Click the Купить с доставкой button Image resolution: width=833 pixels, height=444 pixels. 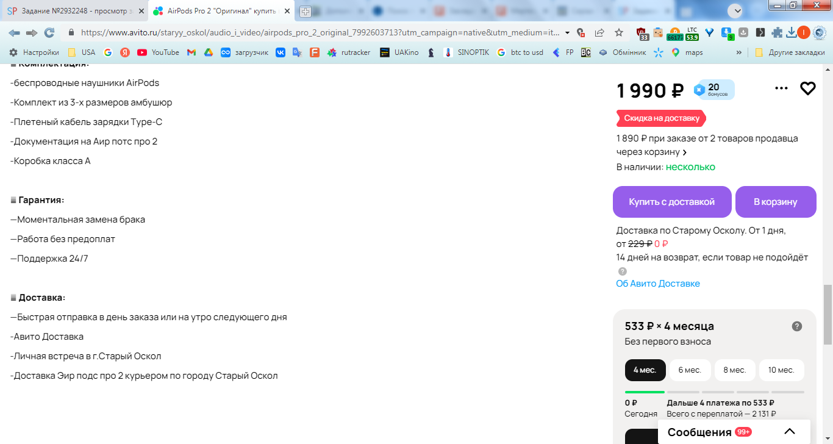click(672, 202)
